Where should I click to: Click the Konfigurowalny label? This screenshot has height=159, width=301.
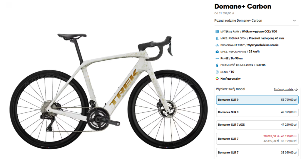pyautogui.click(x=230, y=79)
